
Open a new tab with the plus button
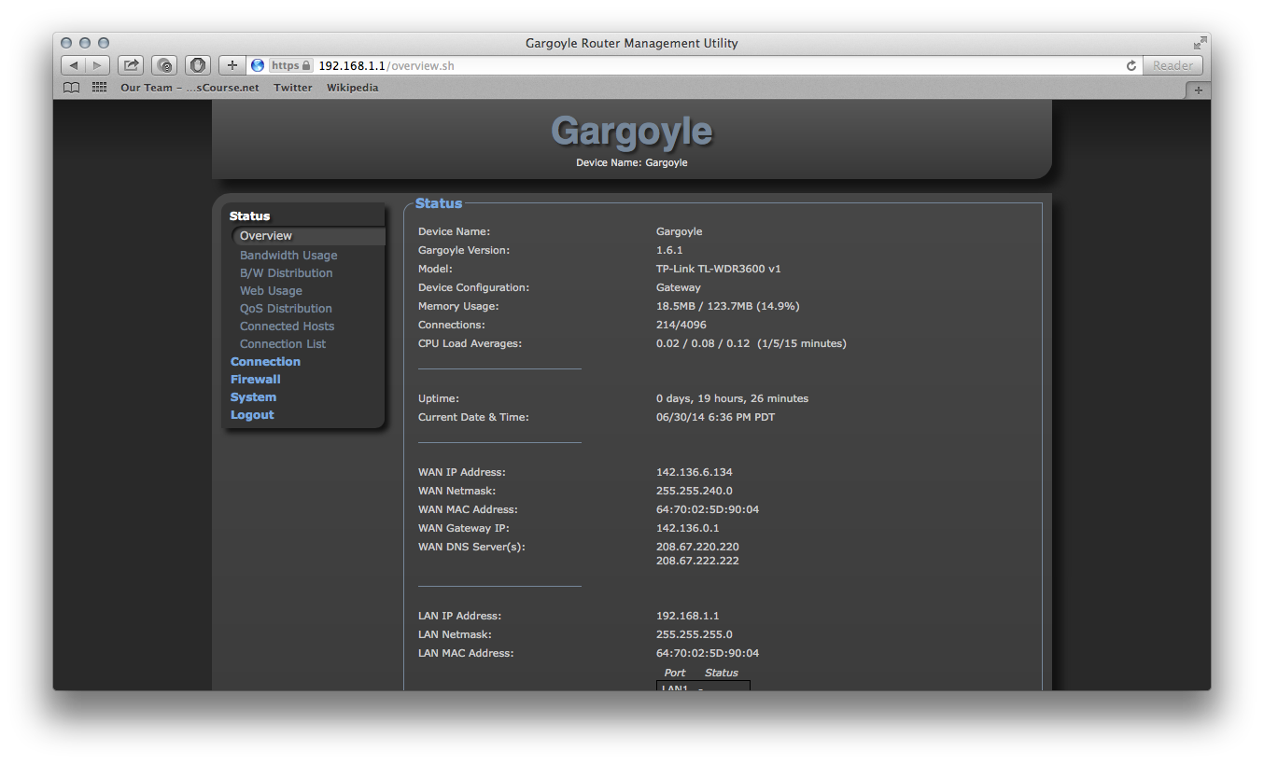pyautogui.click(x=1198, y=90)
